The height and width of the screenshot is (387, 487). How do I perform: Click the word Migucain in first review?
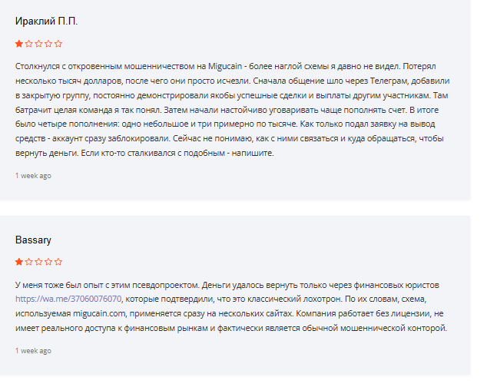click(x=225, y=67)
